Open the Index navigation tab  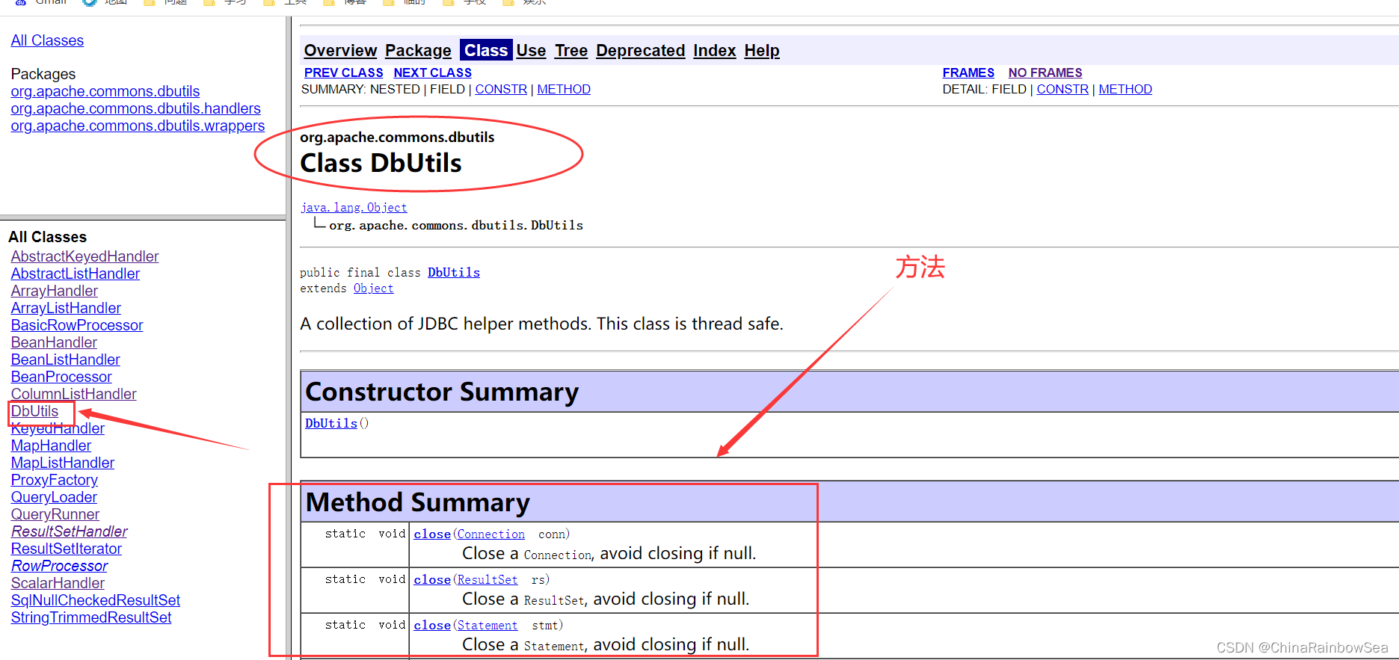pyautogui.click(x=714, y=50)
